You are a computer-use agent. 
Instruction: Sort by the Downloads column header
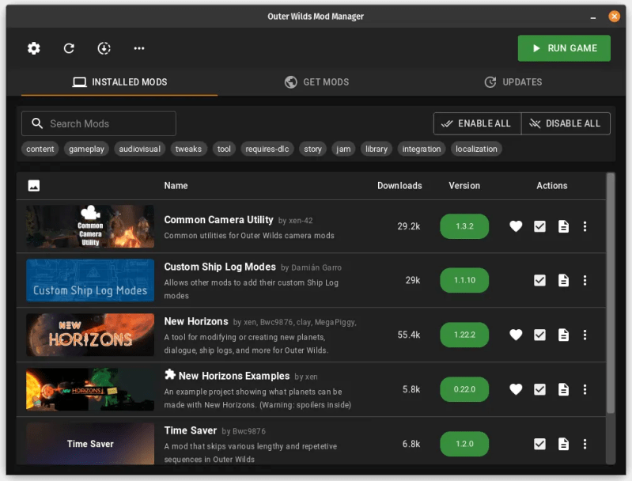click(x=399, y=186)
